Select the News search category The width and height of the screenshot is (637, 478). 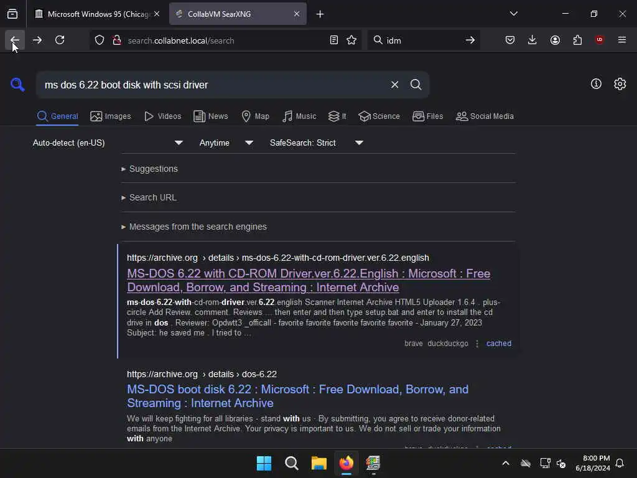211,116
